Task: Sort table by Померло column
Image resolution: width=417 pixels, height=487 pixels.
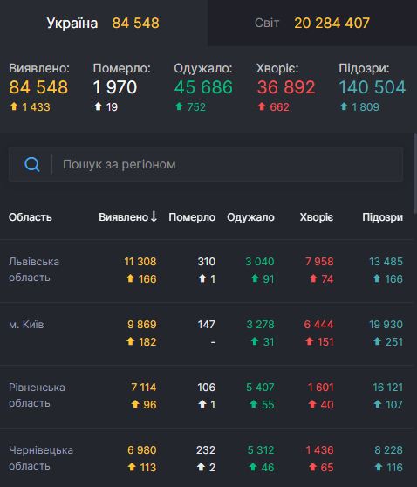Action: coord(192,217)
